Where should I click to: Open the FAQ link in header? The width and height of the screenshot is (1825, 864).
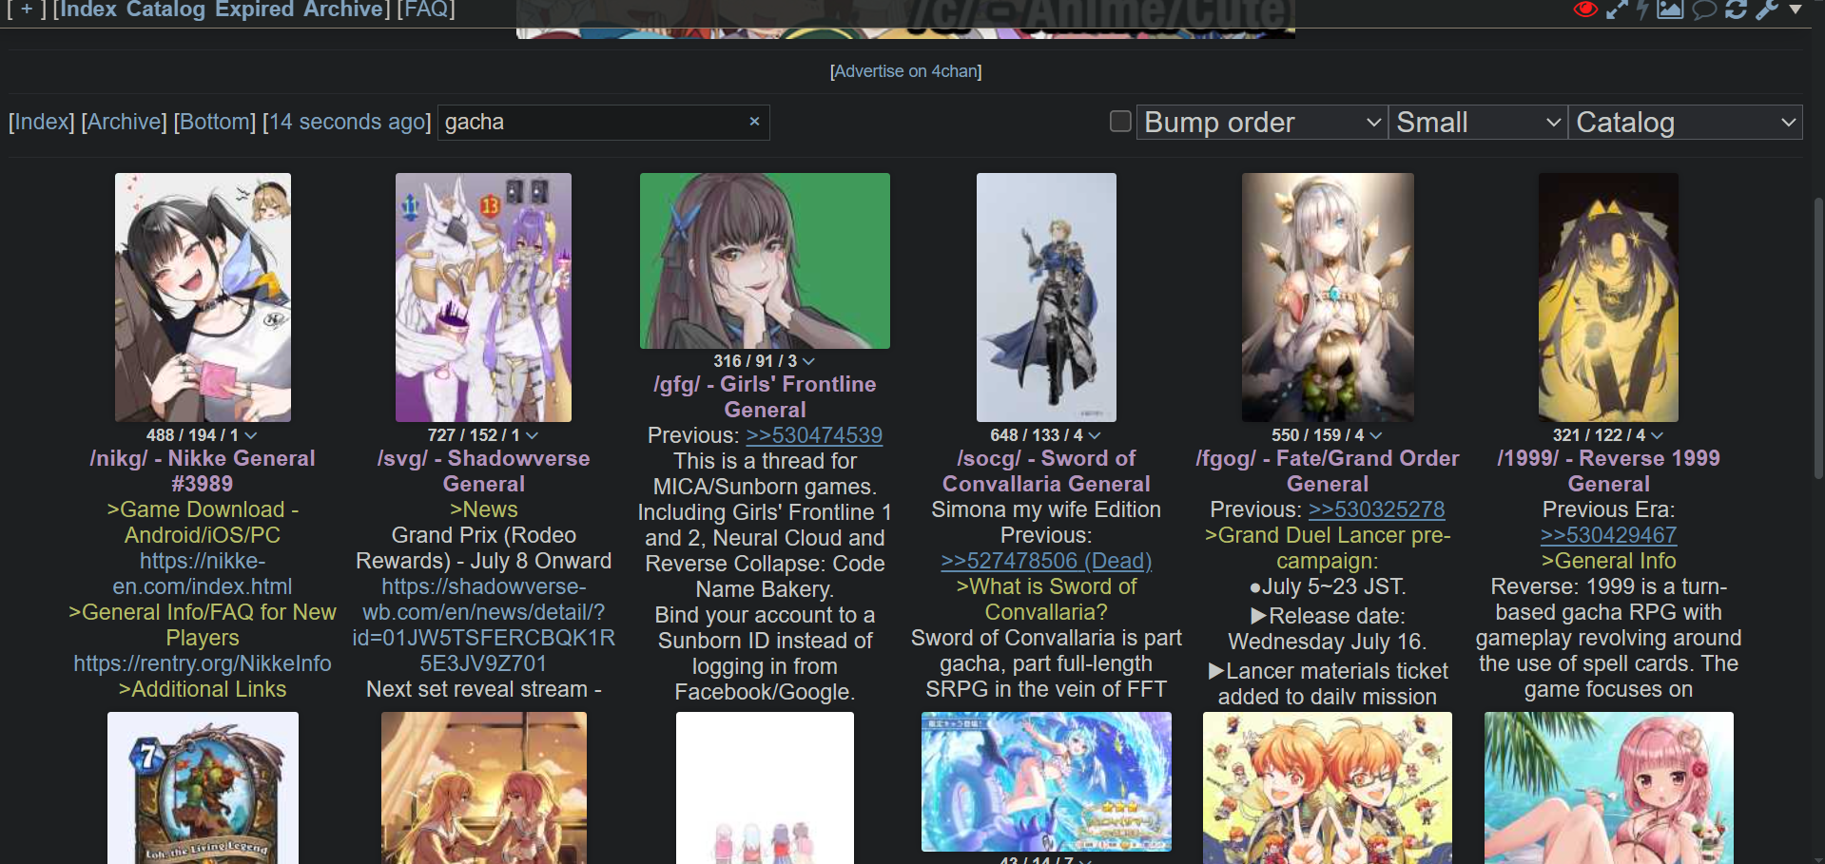(425, 10)
